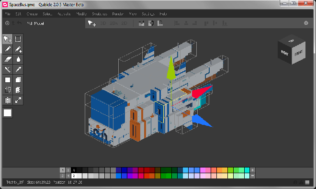Open the Create menu
This screenshot has height=189, width=316.
point(32,14)
